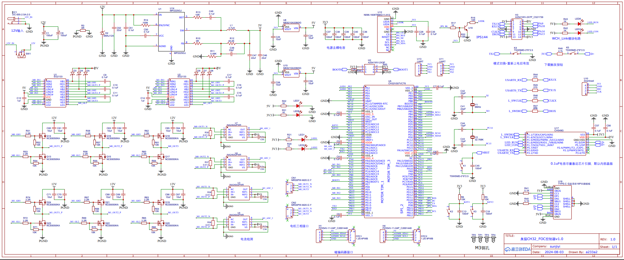Click the LED6 diode symbol
Viewport: 624px width, 260px height.
point(579,24)
